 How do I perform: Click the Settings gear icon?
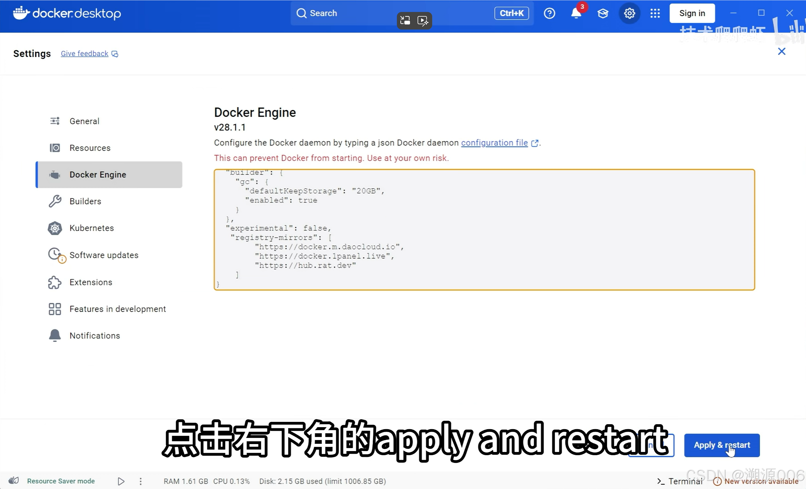629,13
